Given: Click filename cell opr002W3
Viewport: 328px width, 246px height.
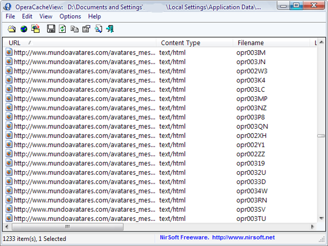Looking at the screenshot, I should tap(252, 71).
